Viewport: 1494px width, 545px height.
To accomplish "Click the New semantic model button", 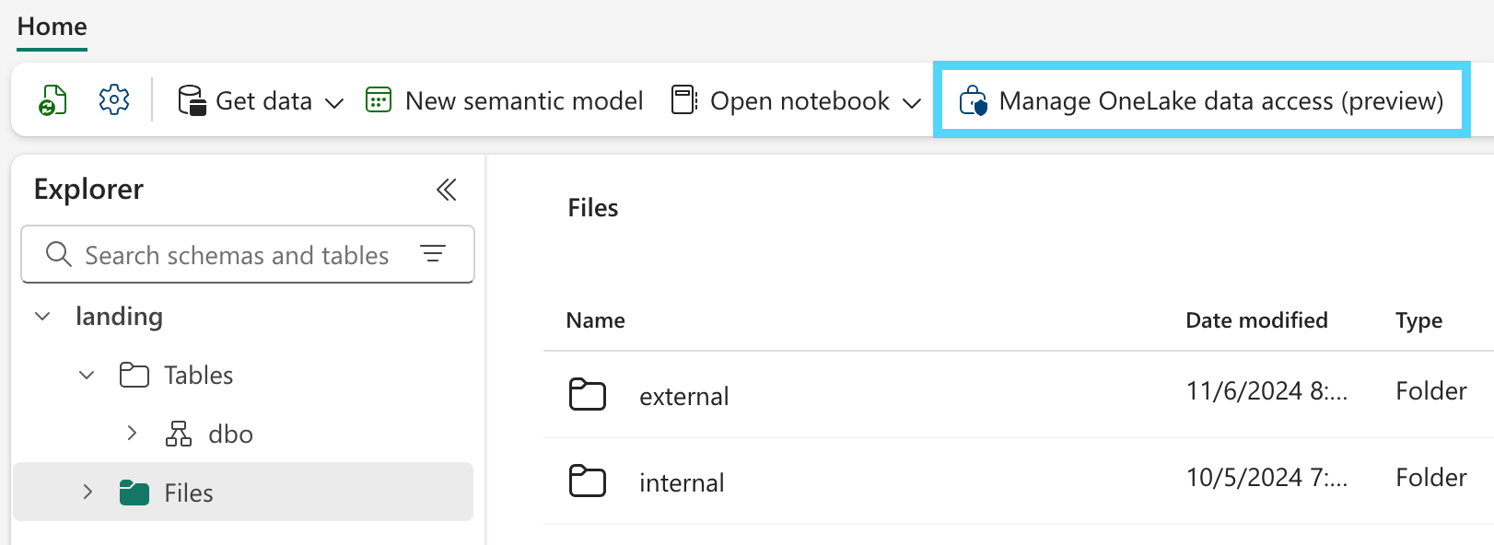I will click(523, 100).
